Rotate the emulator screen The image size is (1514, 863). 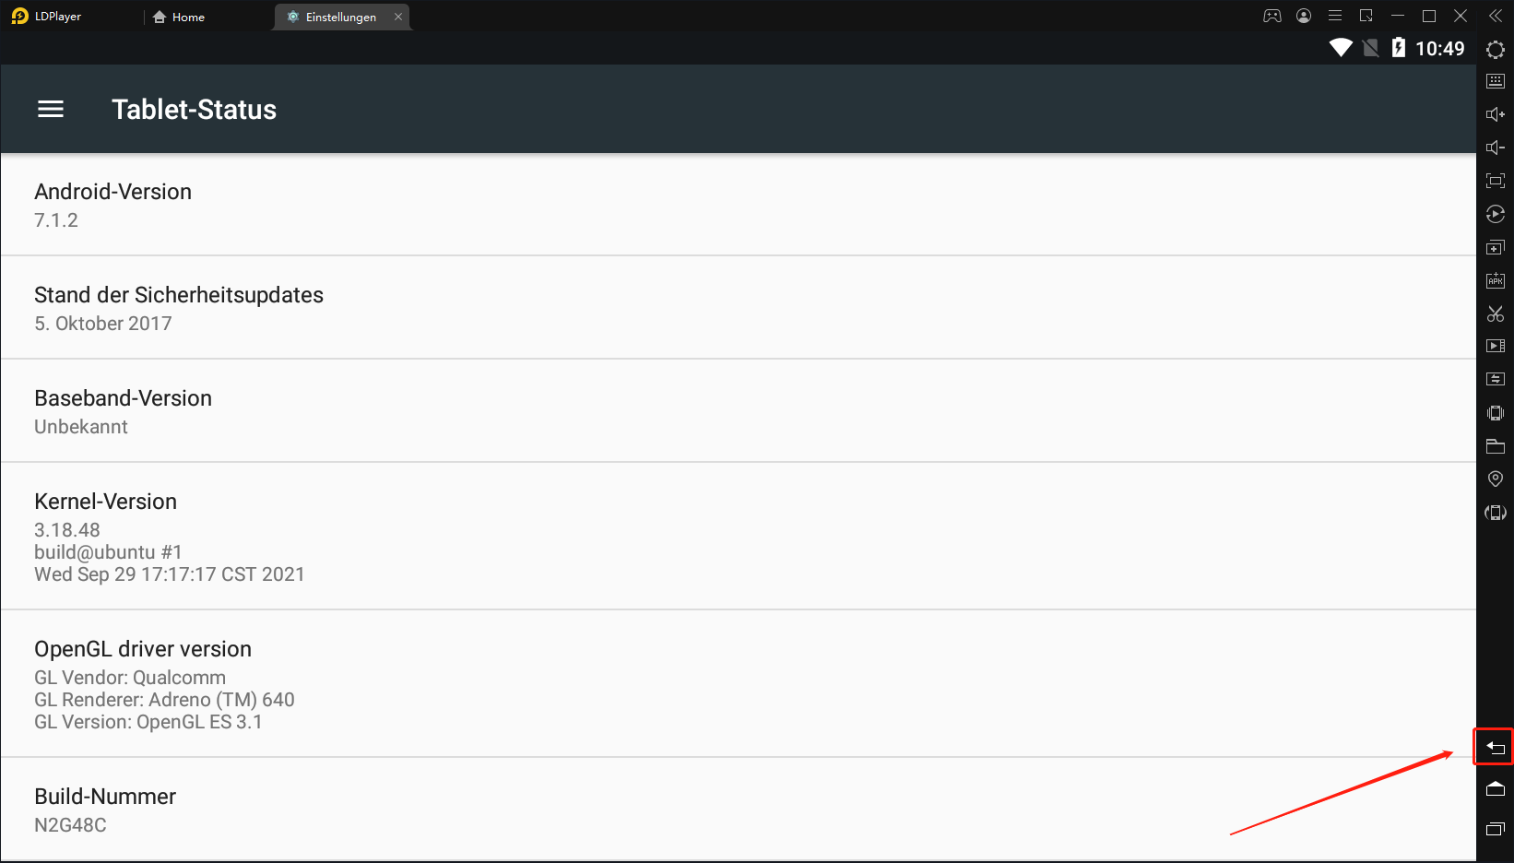pos(1496,513)
